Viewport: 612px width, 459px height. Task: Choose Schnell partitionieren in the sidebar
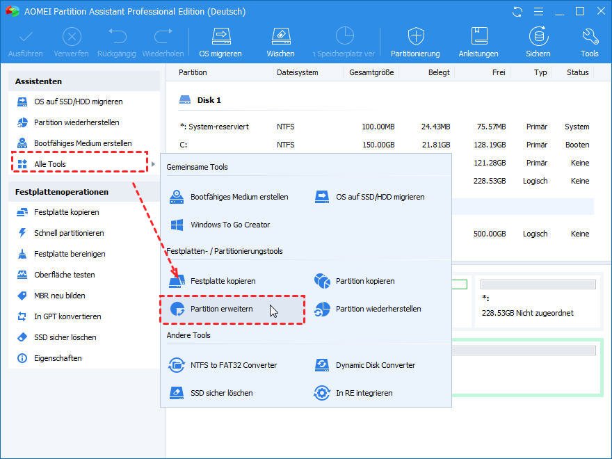tap(69, 233)
